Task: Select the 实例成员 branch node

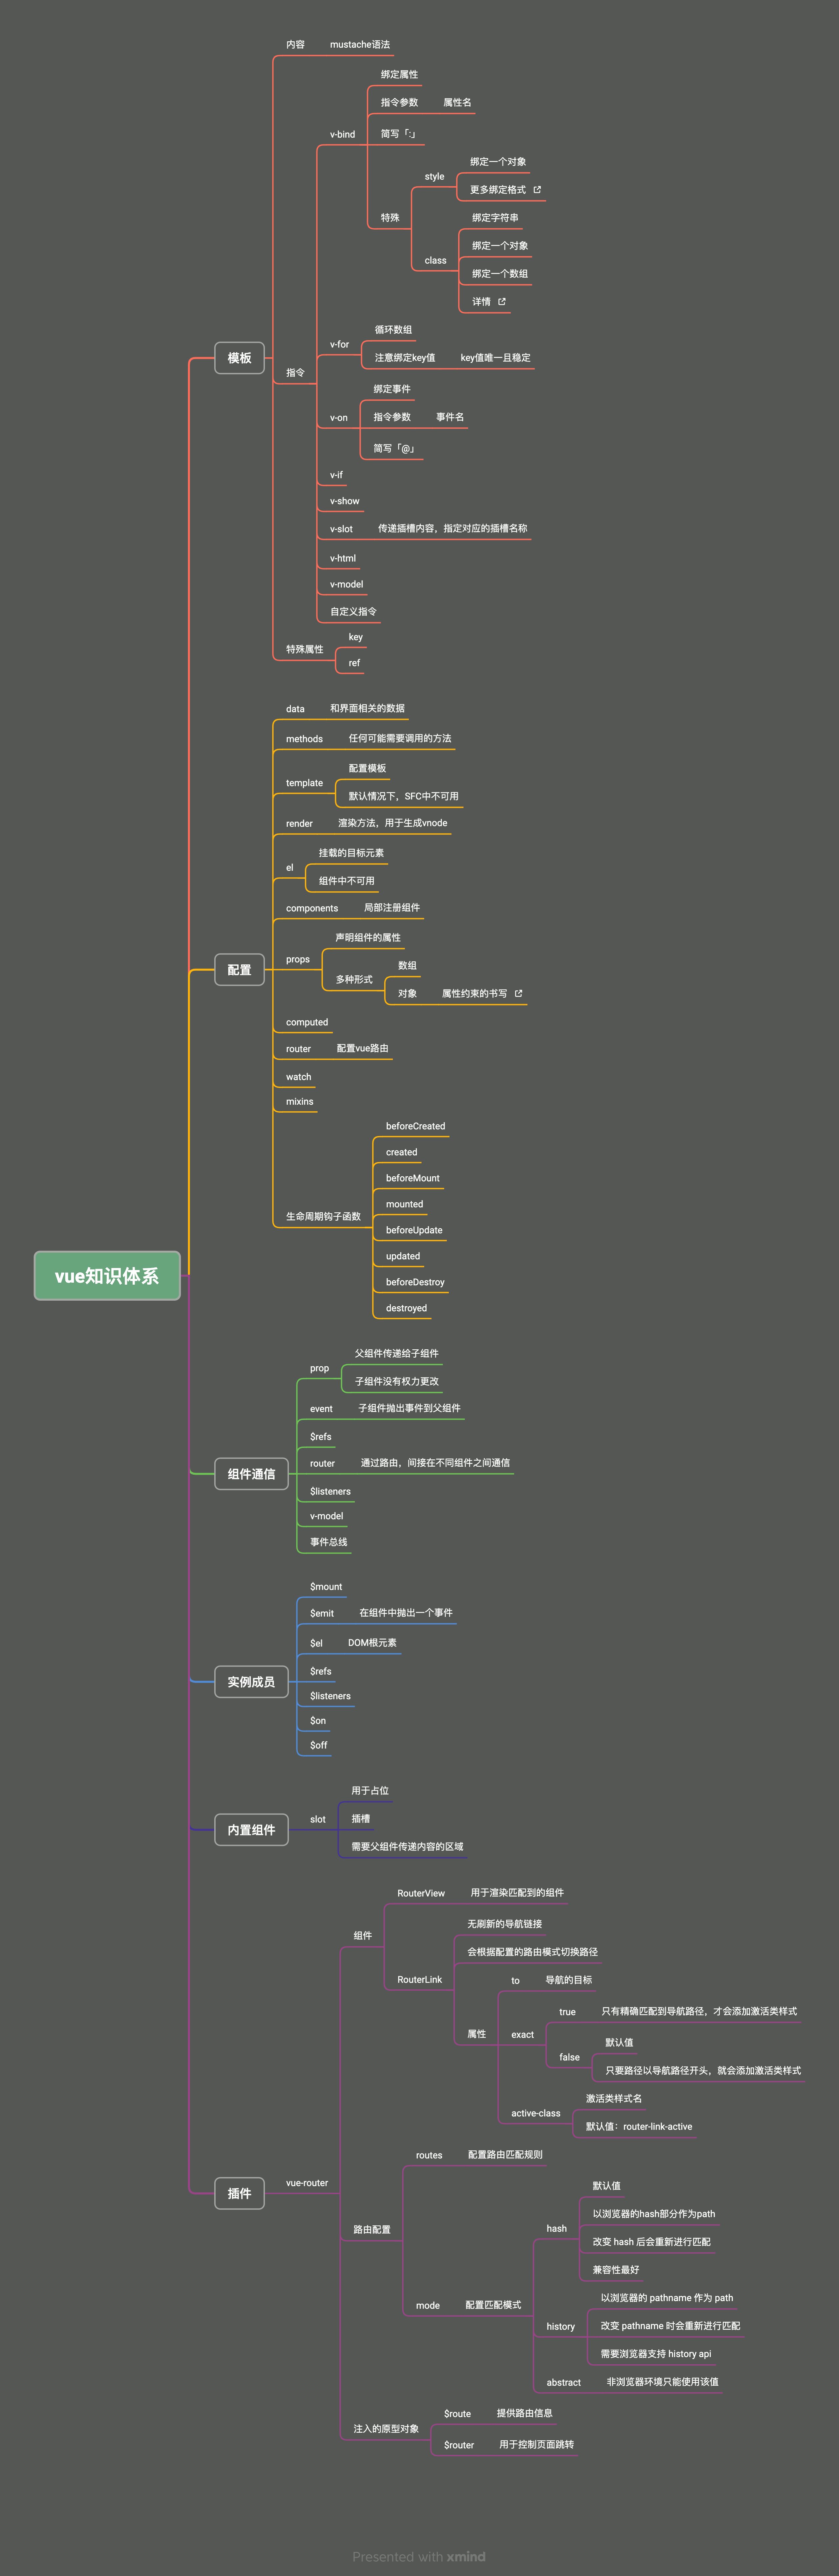Action: click(x=251, y=1682)
